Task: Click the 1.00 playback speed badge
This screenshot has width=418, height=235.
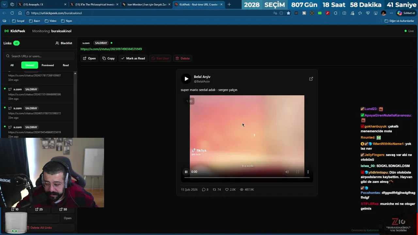Action: (x=189, y=101)
